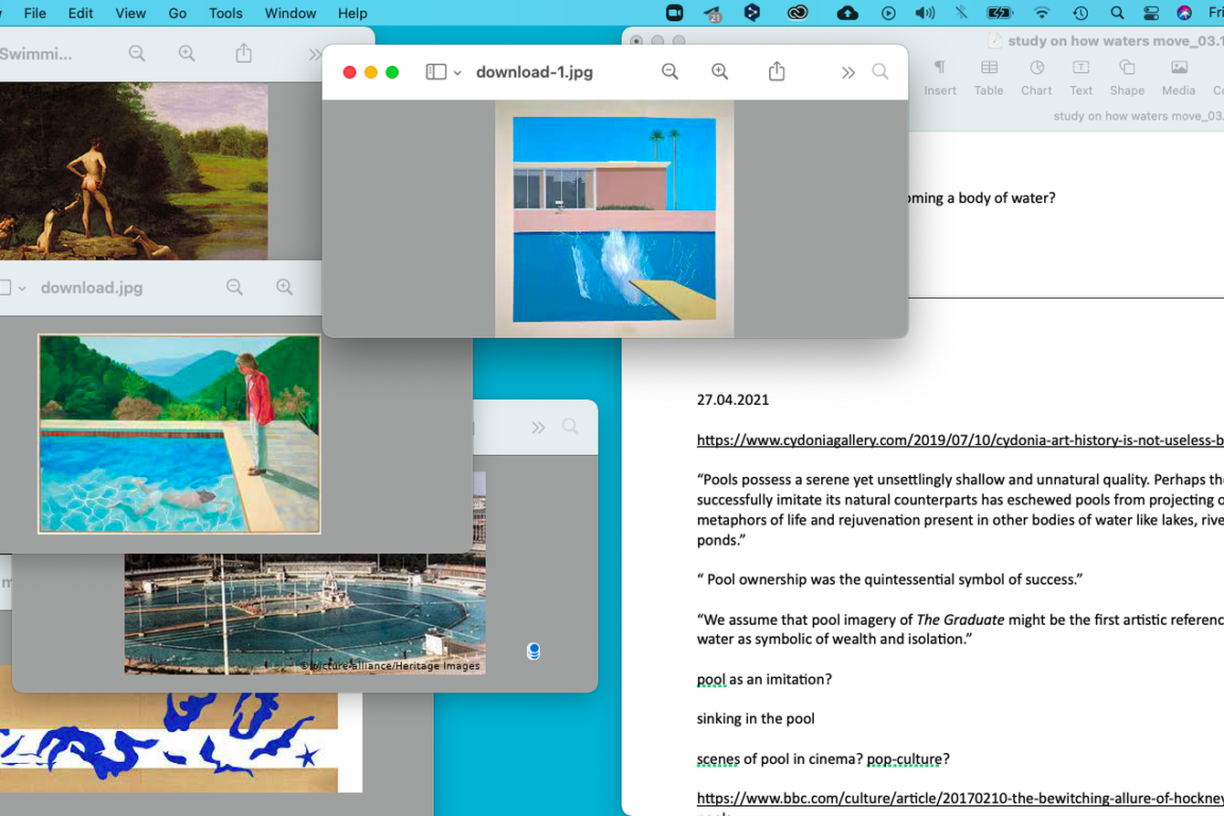Open the Go menu

(x=177, y=13)
